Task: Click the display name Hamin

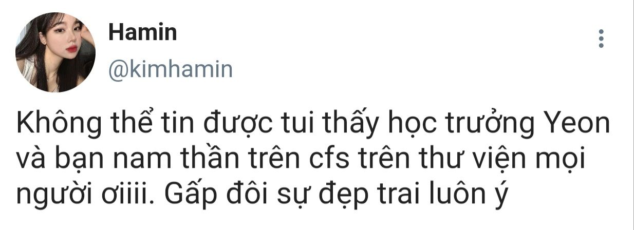Action: [x=143, y=33]
